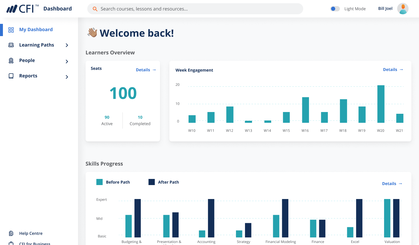This screenshot has height=245, width=419.
Task: Open Help Centre from the sidebar
Action: 31,233
